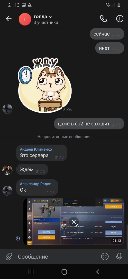This screenshot has height=279, width=128.
Task: Select the message даже в со2 не заходит
Action: pyautogui.click(x=89, y=124)
